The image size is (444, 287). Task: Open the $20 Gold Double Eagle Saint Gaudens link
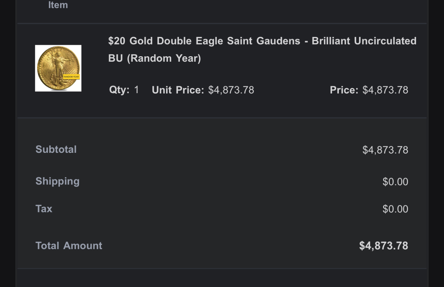(204, 41)
